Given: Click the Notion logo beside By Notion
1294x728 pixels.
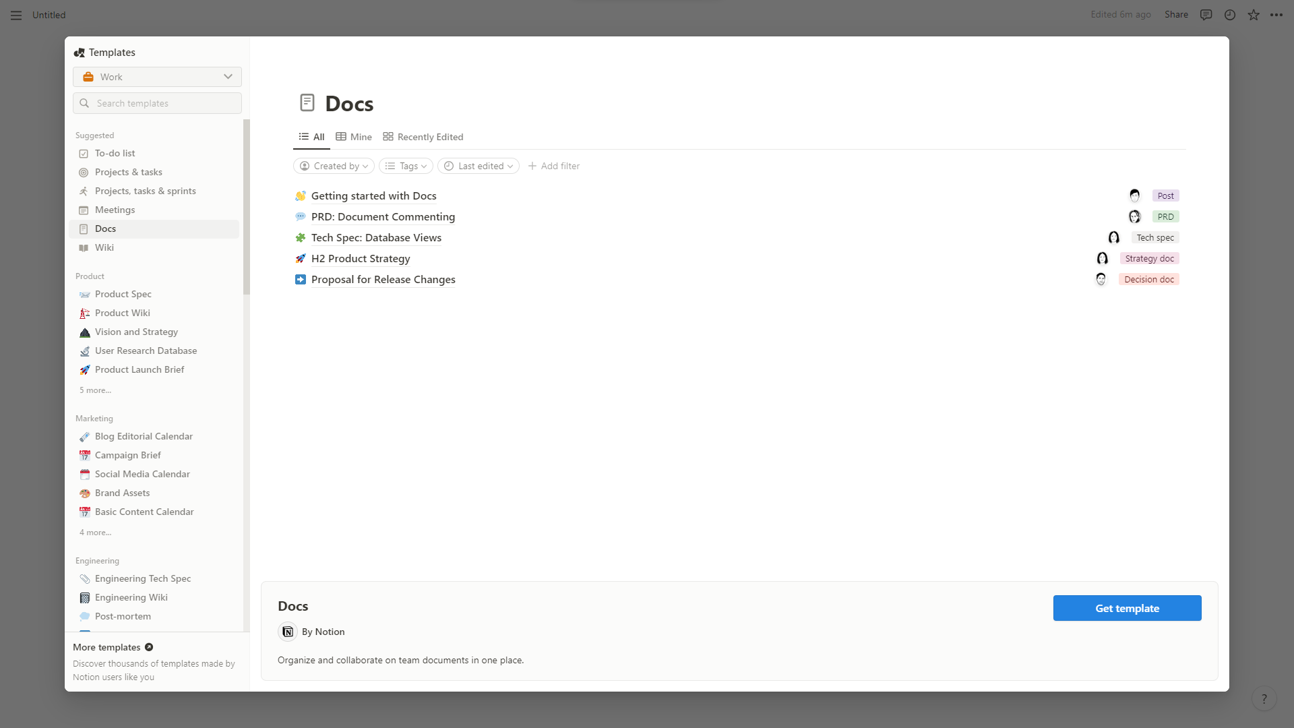Looking at the screenshot, I should click(288, 632).
